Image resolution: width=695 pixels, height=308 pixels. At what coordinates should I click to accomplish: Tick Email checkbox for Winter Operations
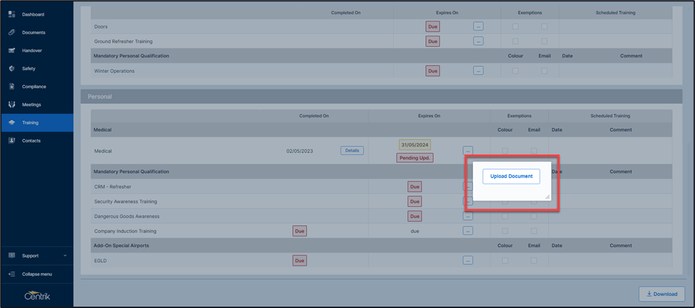coord(545,70)
